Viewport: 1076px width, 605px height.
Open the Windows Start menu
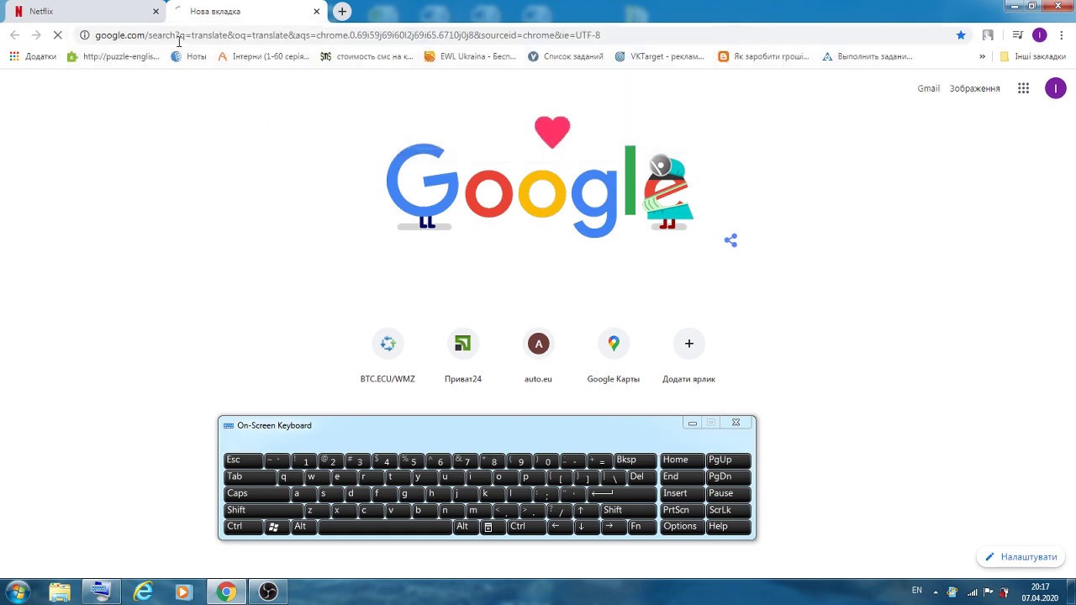click(18, 592)
